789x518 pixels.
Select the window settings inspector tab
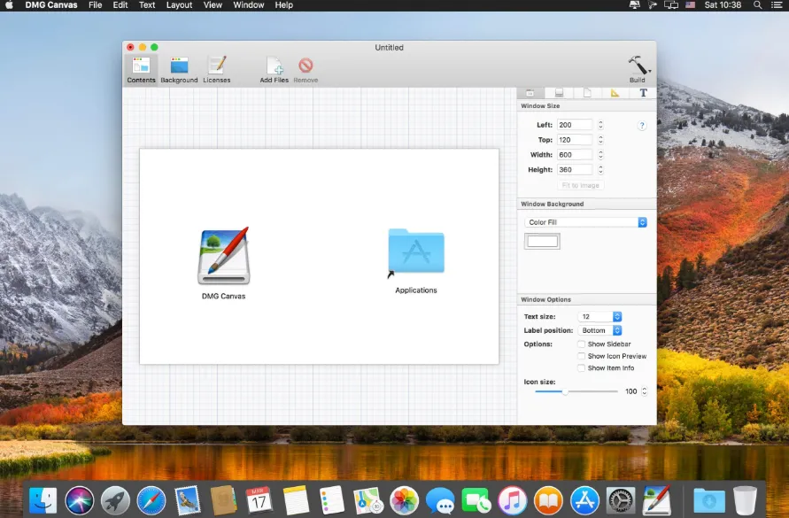click(530, 93)
